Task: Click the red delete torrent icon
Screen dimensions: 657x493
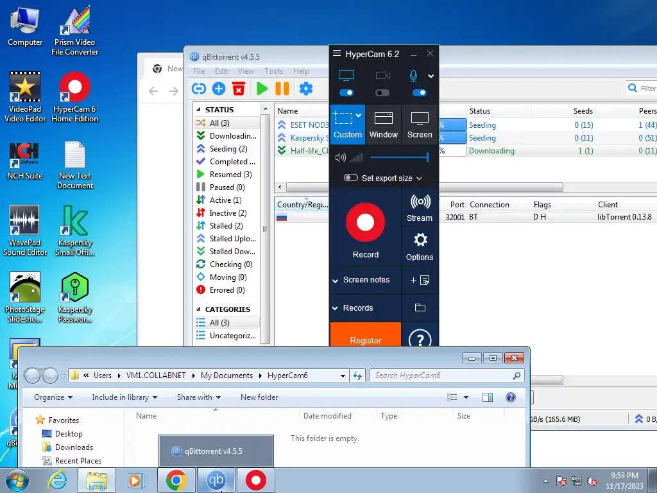Action: (239, 89)
